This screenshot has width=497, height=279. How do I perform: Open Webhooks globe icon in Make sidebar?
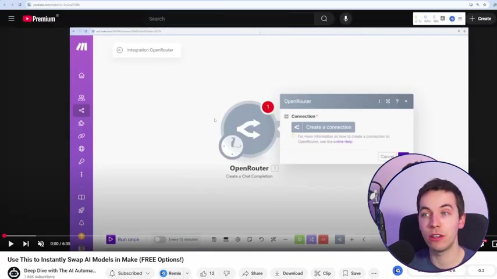pyautogui.click(x=81, y=149)
